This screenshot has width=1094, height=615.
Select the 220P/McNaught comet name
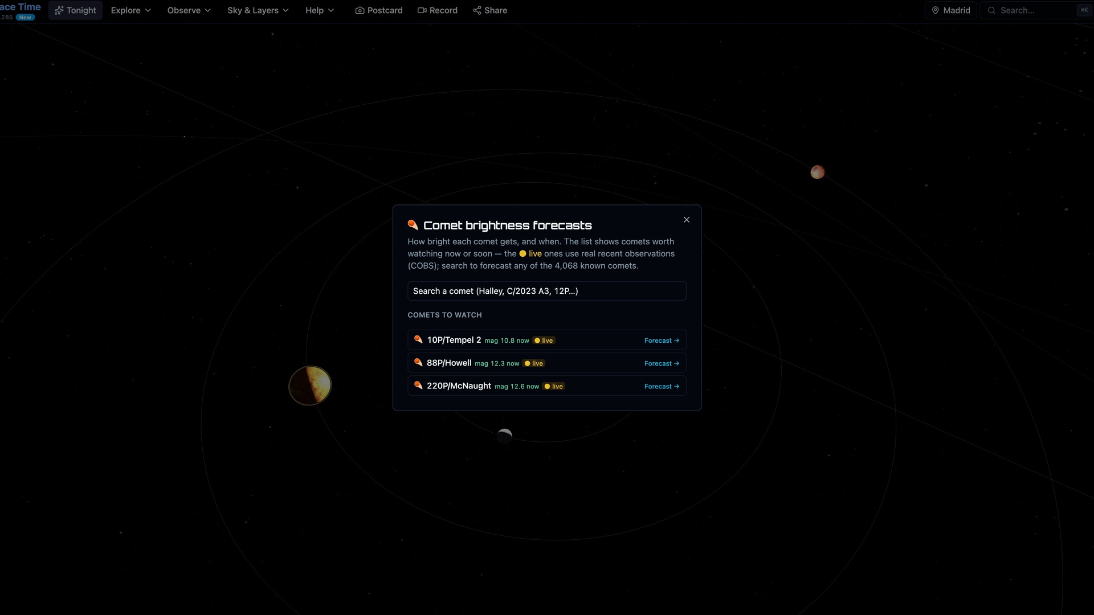pos(459,386)
